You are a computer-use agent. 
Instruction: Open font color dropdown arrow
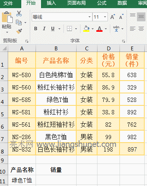coord(106,29)
